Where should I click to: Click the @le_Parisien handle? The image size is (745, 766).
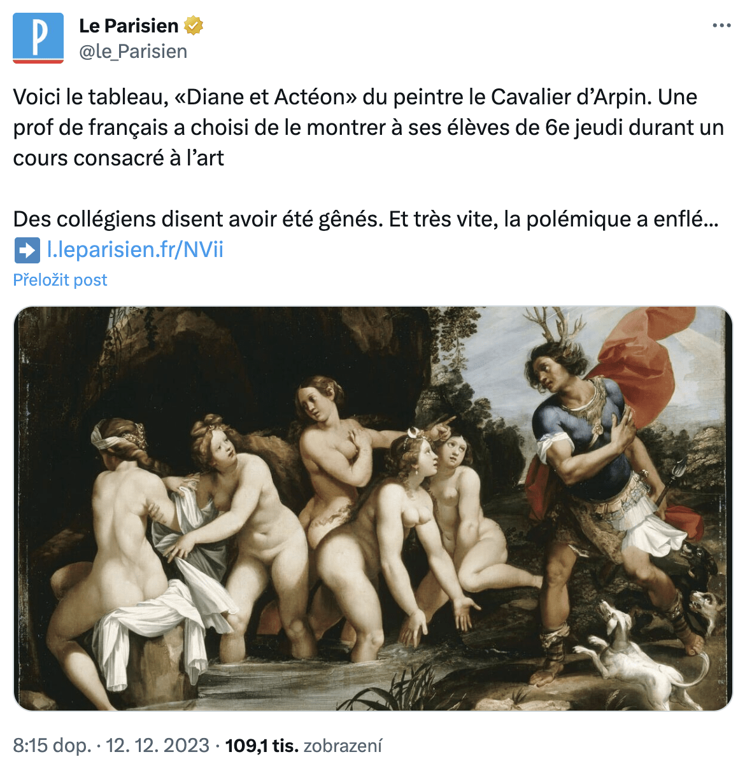tap(133, 52)
